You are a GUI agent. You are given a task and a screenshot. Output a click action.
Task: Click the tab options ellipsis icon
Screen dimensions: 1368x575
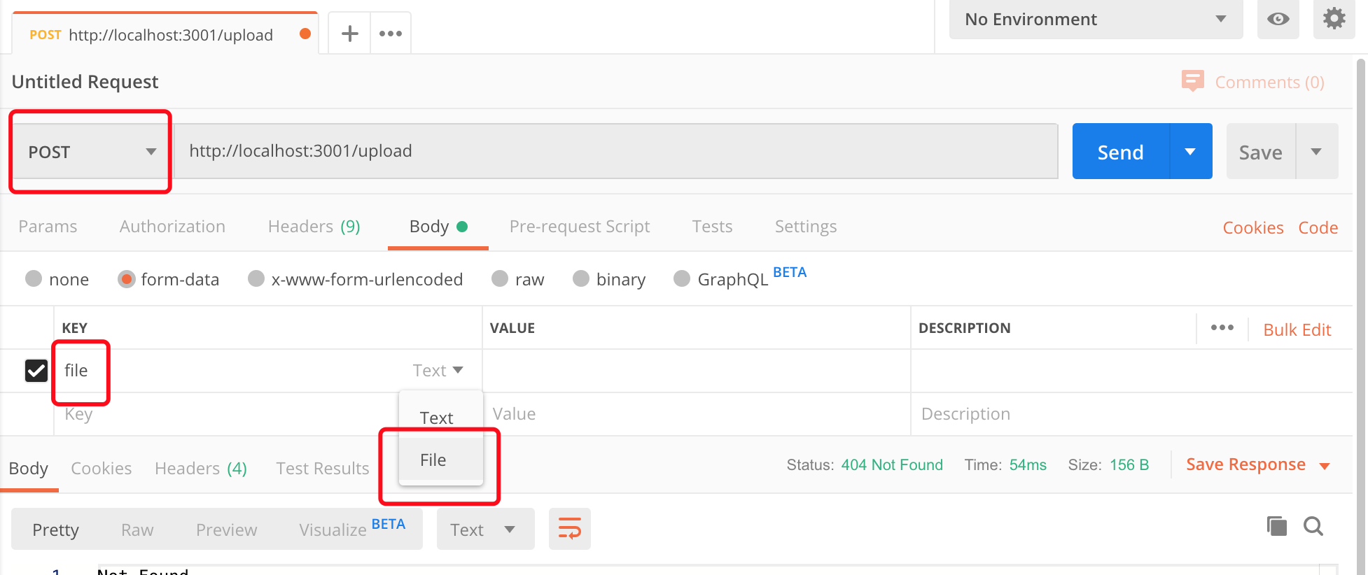click(x=391, y=34)
